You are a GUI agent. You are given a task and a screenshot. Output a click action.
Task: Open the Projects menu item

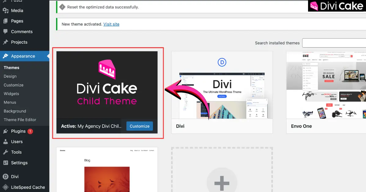click(19, 42)
